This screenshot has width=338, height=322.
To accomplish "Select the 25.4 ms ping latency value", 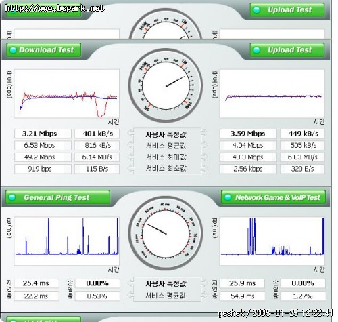I will (37, 283).
